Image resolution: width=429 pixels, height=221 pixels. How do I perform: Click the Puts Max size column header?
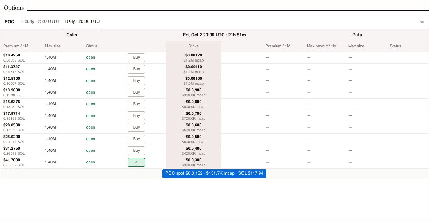click(356, 46)
